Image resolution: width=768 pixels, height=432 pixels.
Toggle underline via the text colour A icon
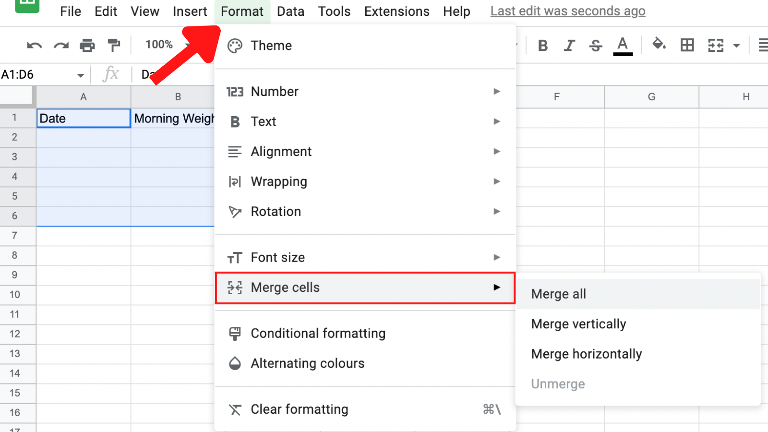click(x=622, y=45)
